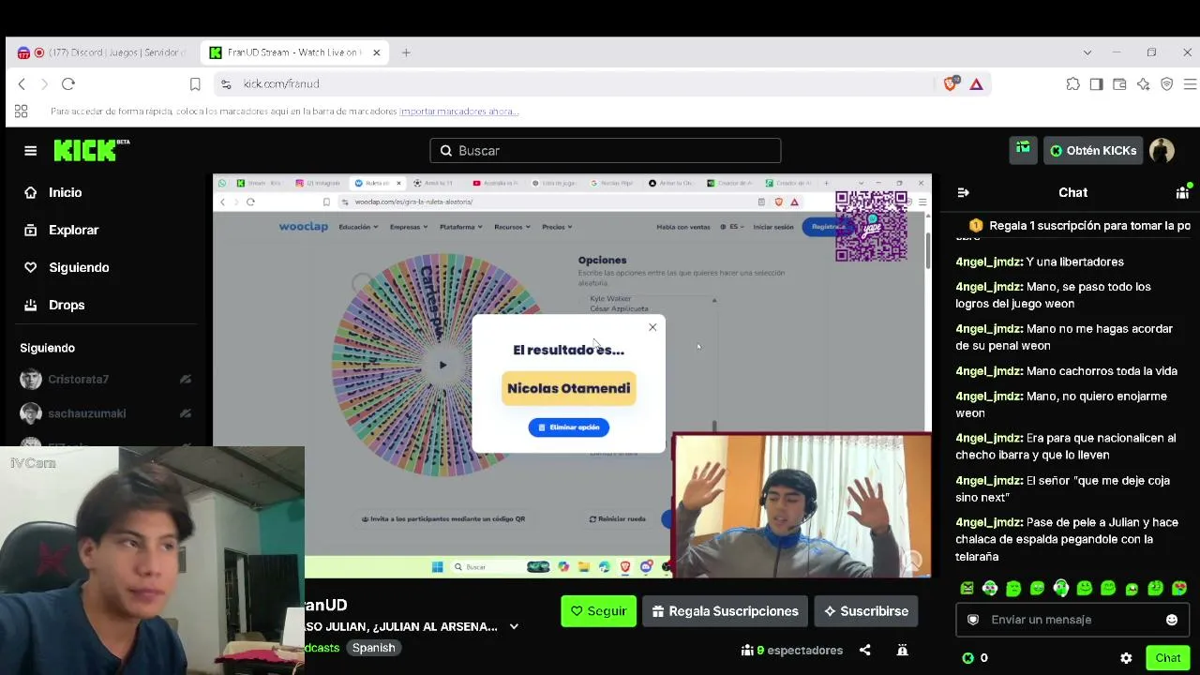Screen dimensions: 1200x675
Task: Open the chat identity shield icon
Action: [973, 620]
